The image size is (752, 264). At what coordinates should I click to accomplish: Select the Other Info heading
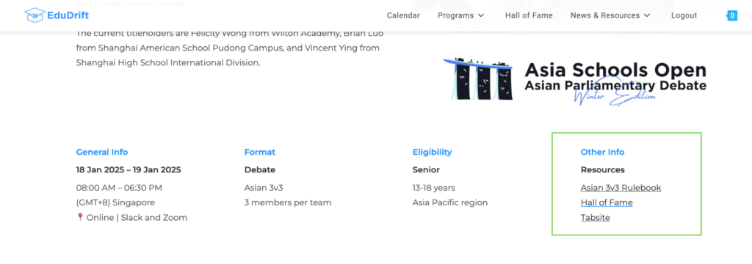coord(602,152)
